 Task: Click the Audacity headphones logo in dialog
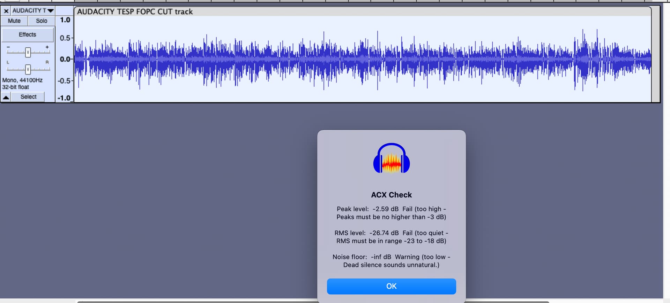391,158
